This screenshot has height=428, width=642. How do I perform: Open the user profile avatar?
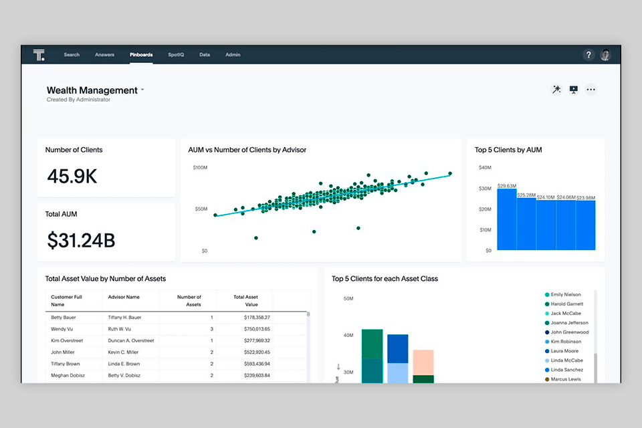(x=606, y=55)
